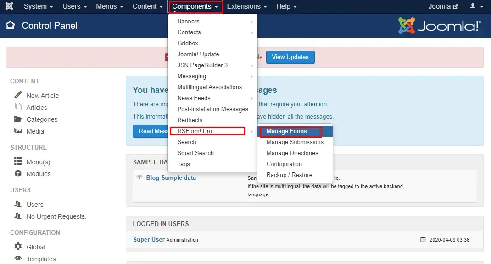Click the Super User link

click(149, 239)
